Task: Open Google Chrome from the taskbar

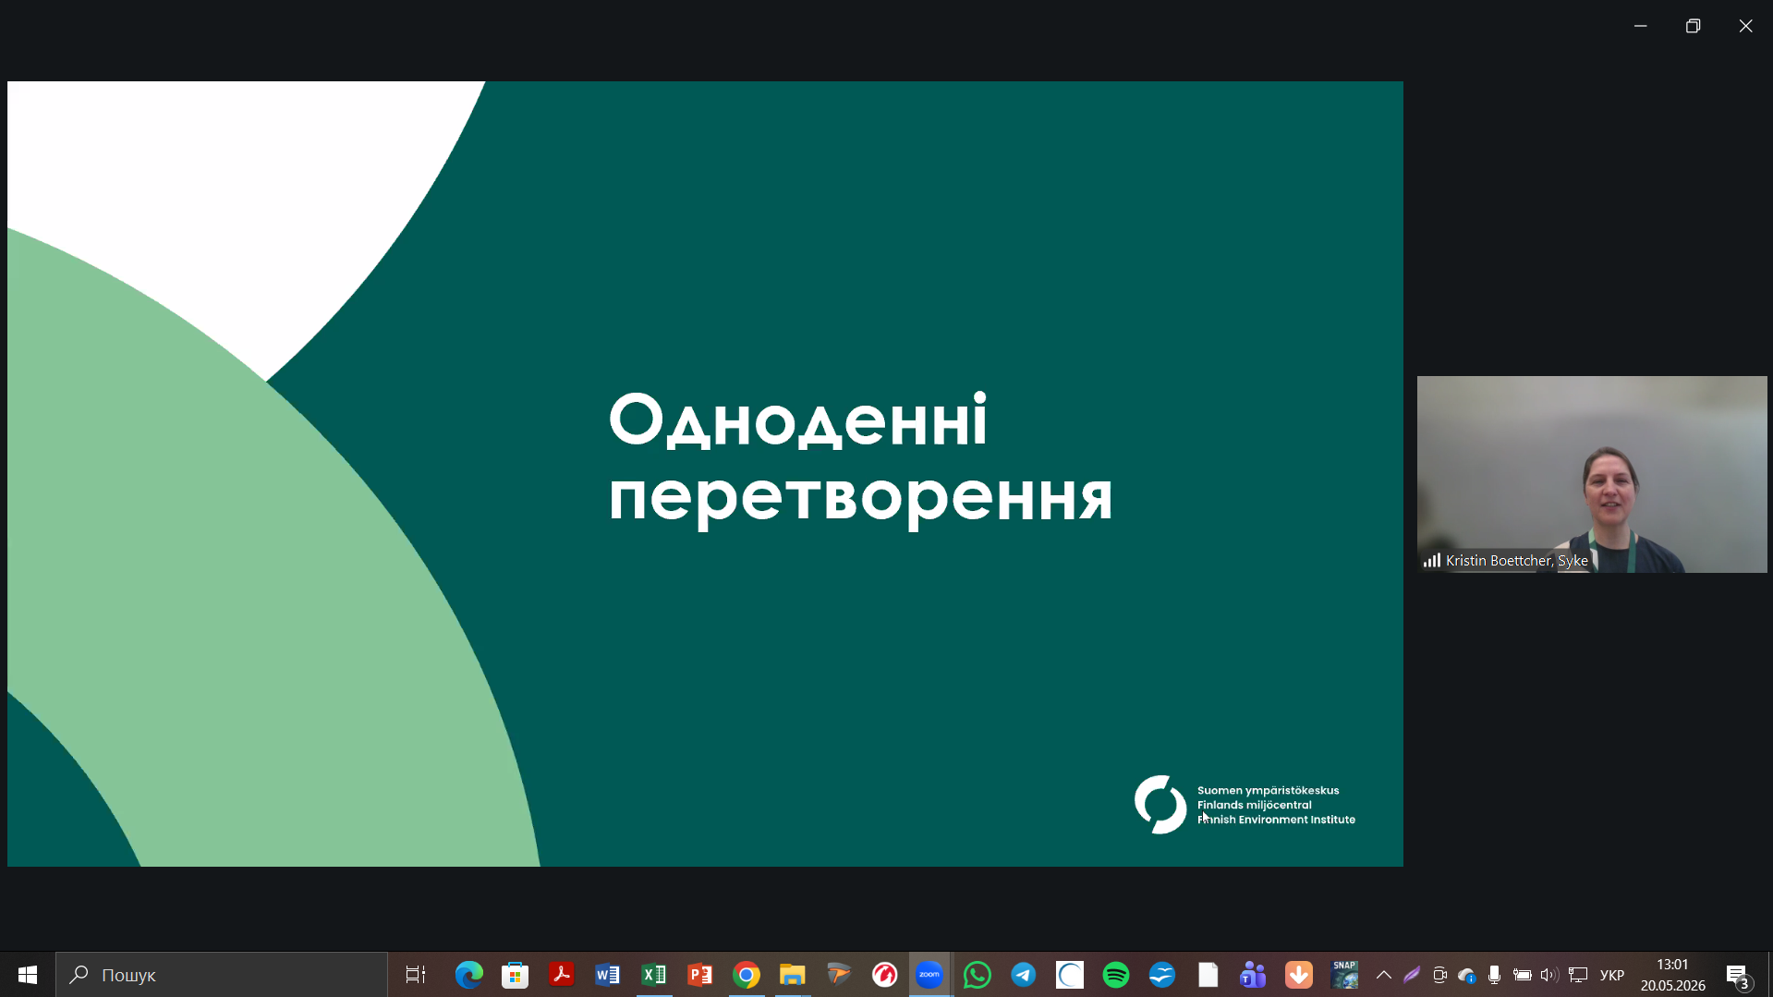Action: point(747,975)
